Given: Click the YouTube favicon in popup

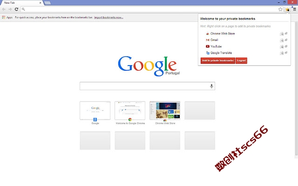Looking at the screenshot, I should point(208,46).
